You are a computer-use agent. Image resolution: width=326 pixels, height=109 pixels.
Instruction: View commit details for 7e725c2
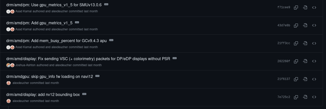click(x=305, y=97)
